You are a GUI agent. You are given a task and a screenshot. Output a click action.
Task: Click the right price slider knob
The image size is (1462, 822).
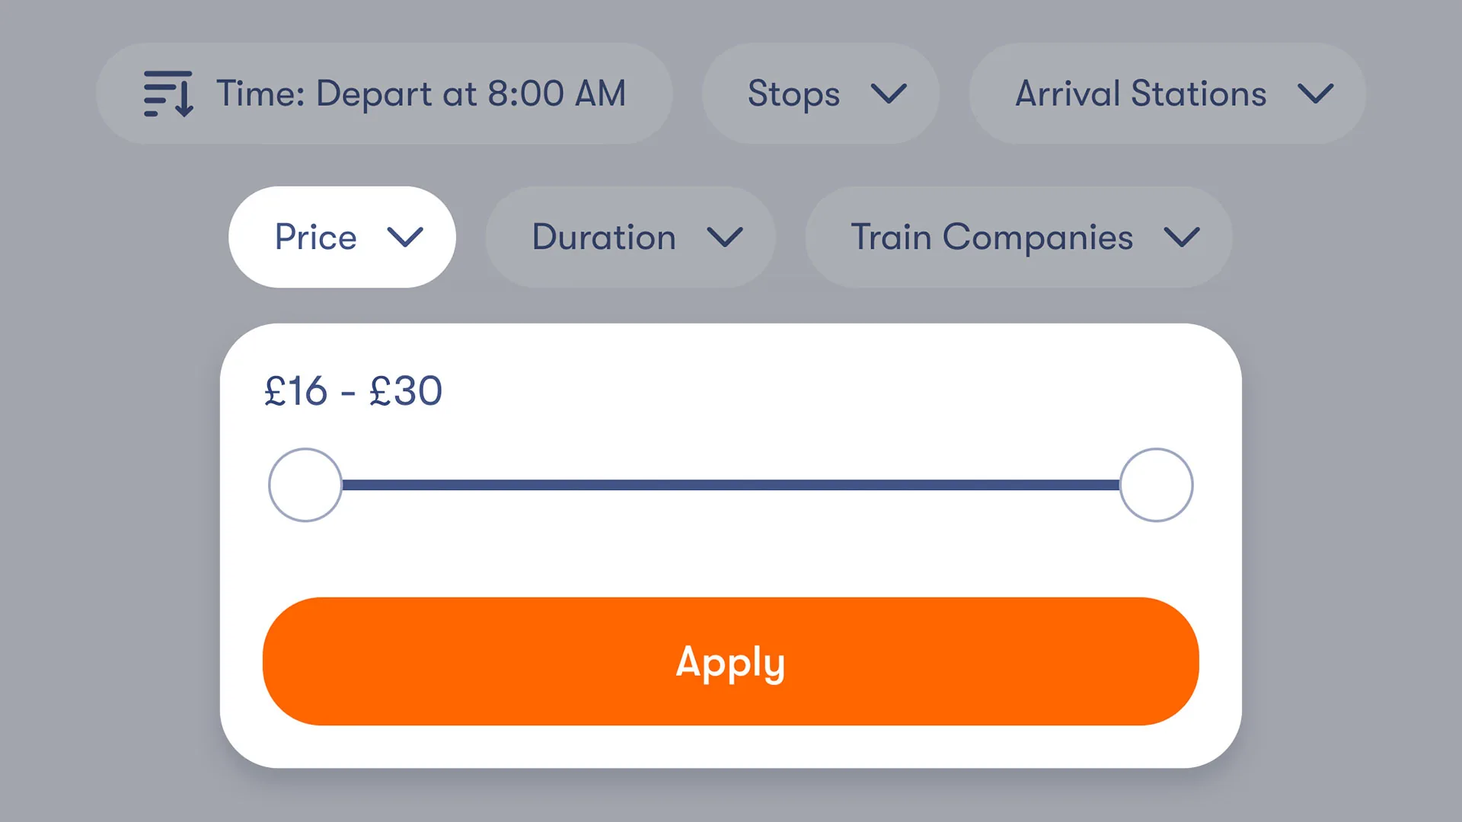point(1156,484)
